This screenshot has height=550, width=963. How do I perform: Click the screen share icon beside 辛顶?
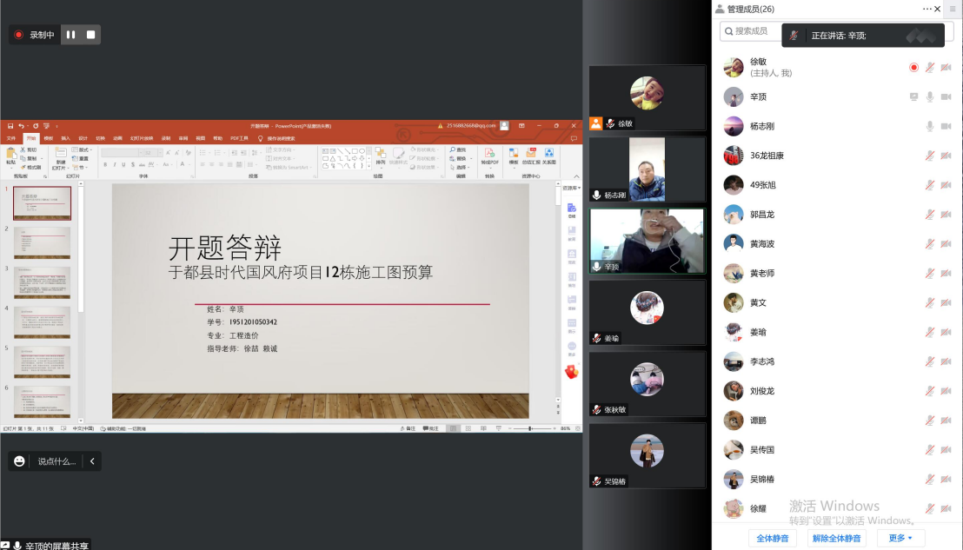[913, 96]
